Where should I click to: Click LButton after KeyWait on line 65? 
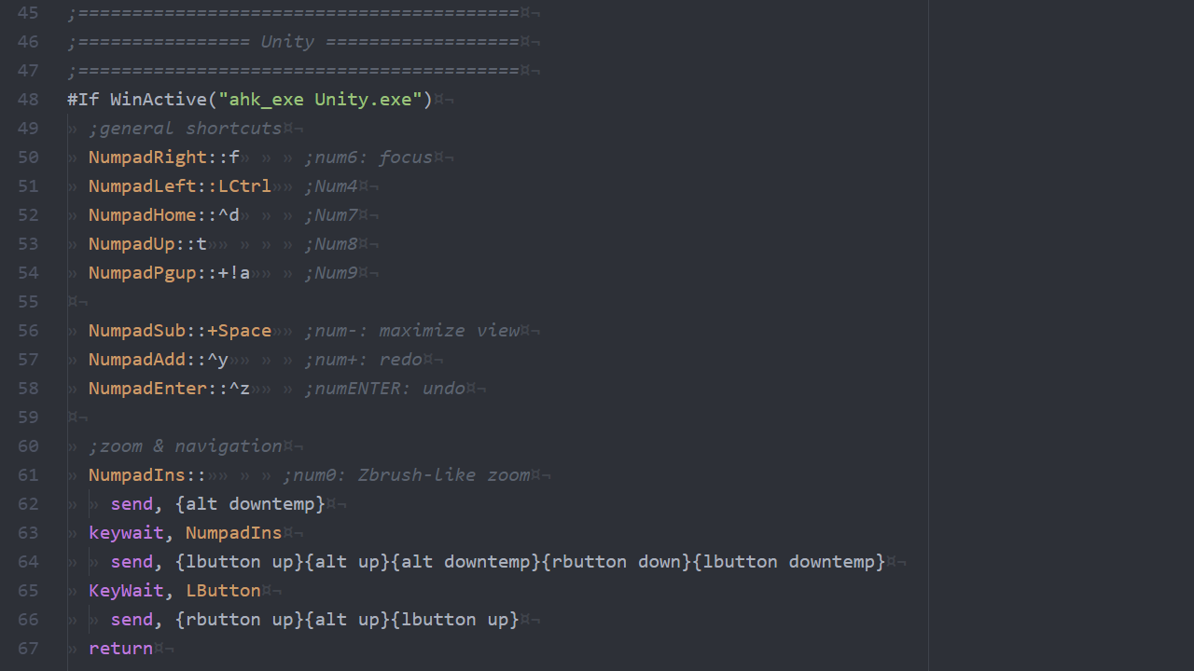click(x=223, y=591)
